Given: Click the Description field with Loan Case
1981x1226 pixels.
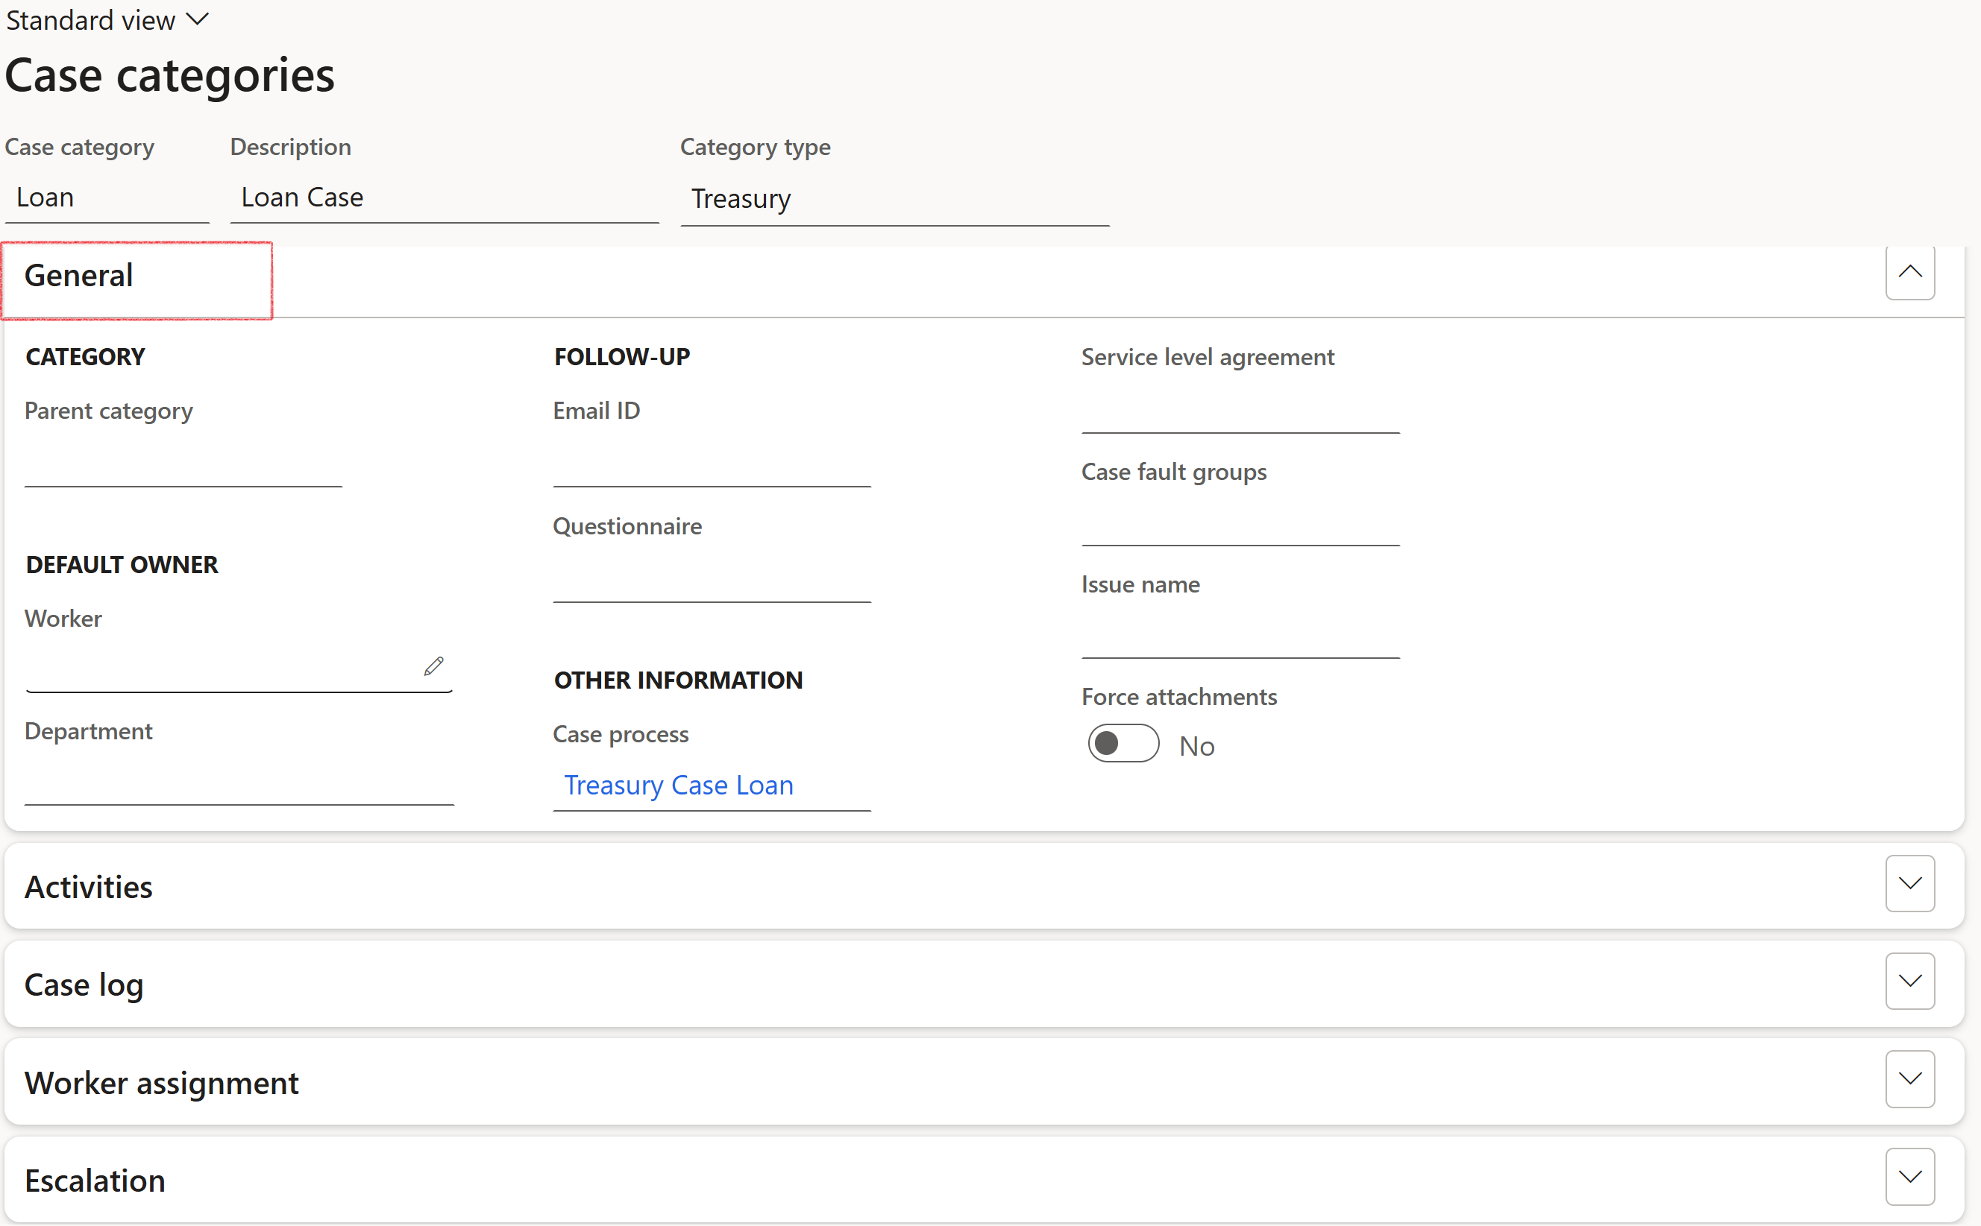Looking at the screenshot, I should (x=444, y=199).
